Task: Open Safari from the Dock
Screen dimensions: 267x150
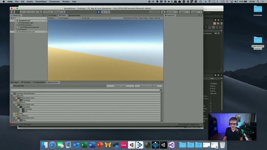Action: pyautogui.click(x=53, y=145)
